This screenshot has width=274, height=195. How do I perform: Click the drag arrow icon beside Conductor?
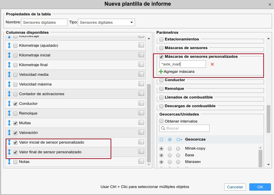(x=9, y=104)
